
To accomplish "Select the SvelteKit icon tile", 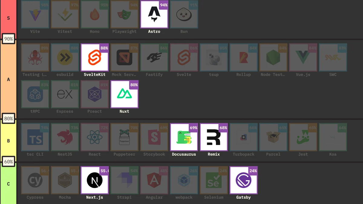I will point(95,57).
